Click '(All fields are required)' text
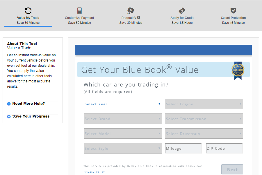The width and height of the screenshot is (262, 175). click(108, 92)
